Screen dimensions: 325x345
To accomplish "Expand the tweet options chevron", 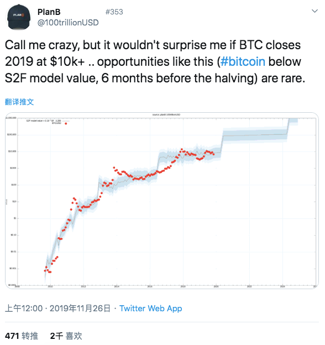I will [x=314, y=11].
